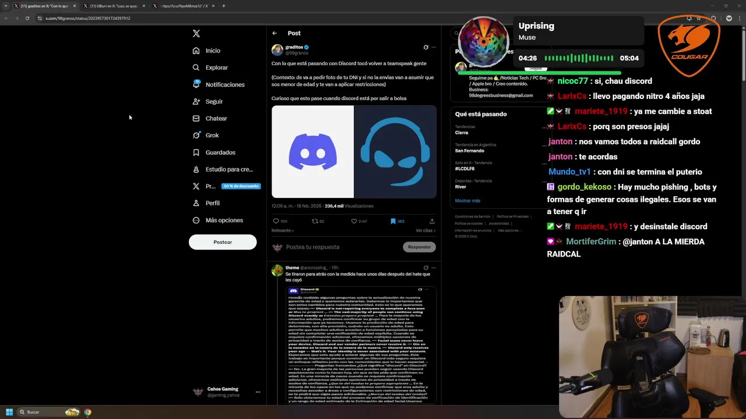746x419 pixels.
Task: Go back using the Post back arrow
Action: [275, 33]
